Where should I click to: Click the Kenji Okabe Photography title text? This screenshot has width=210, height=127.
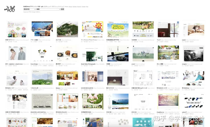coord(88,64)
